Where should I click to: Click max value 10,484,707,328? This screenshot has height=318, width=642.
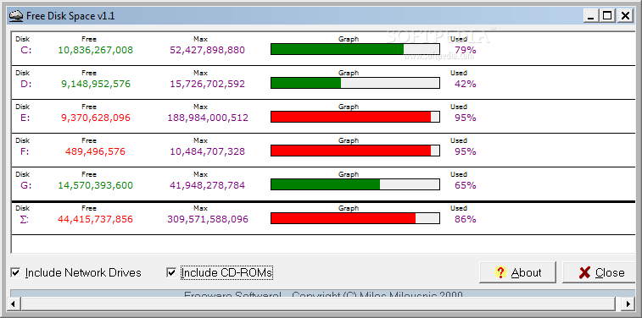(x=207, y=152)
